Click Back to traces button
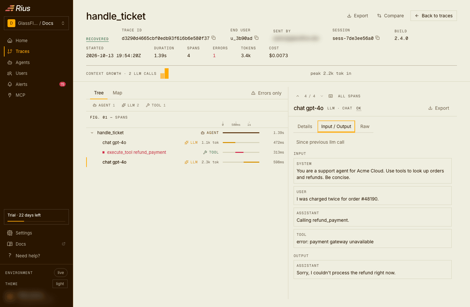 pos(433,16)
